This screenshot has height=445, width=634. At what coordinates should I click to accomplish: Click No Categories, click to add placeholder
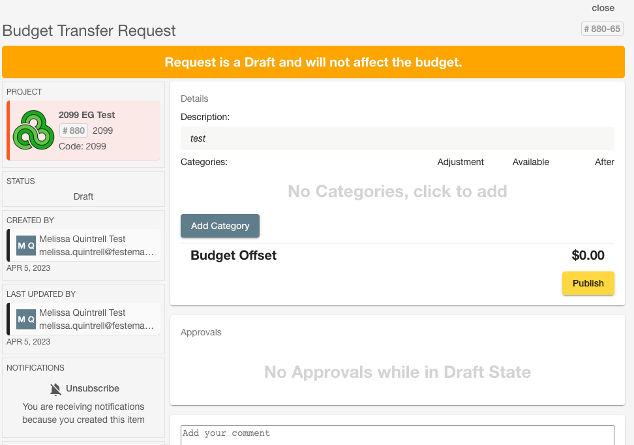(x=397, y=191)
